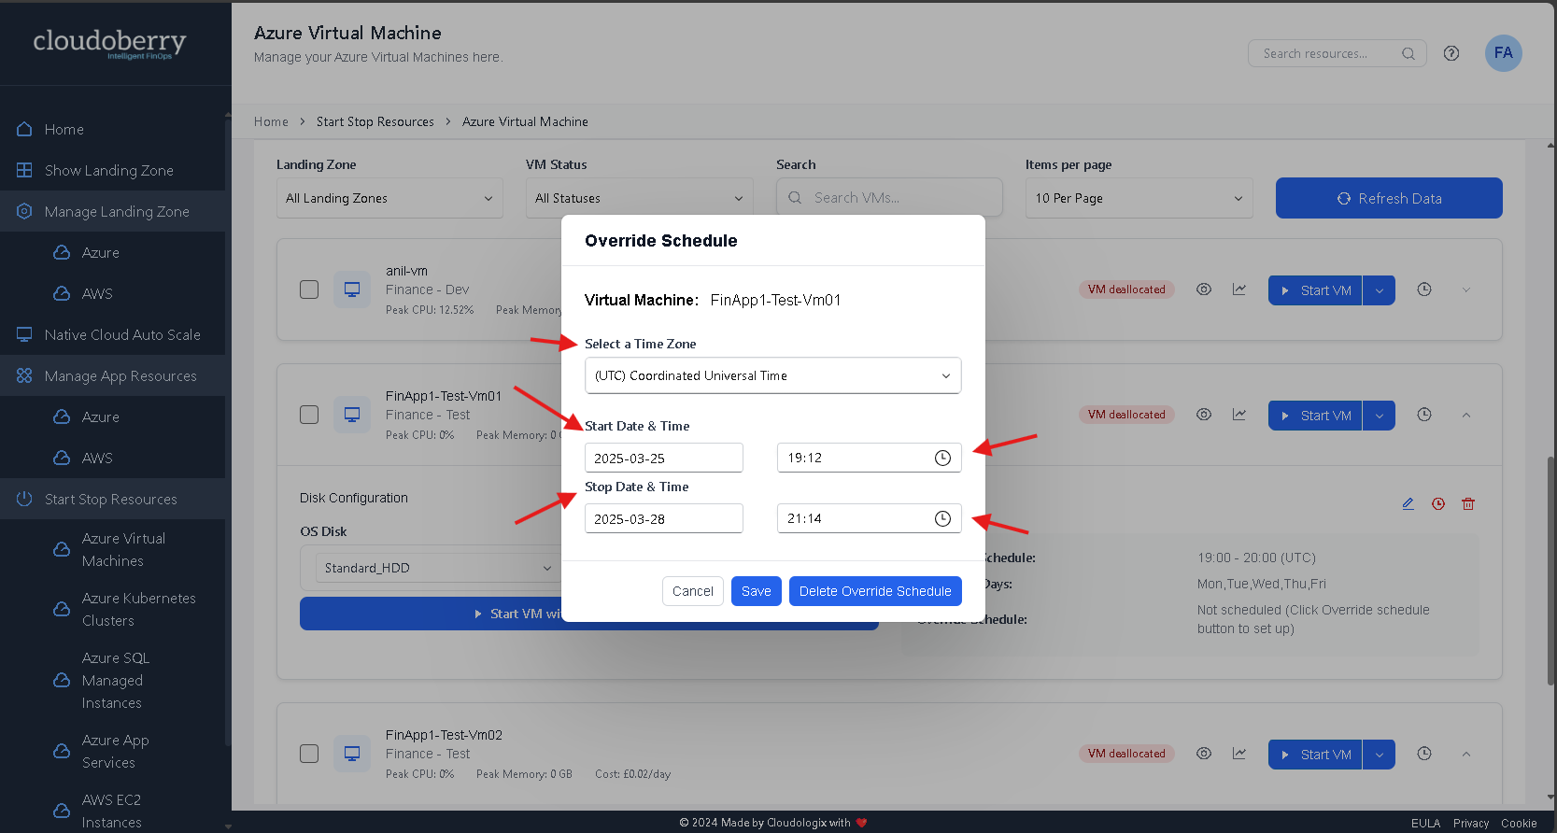The width and height of the screenshot is (1557, 833).
Task: Click the start date field 2025-03-25
Action: click(x=664, y=458)
